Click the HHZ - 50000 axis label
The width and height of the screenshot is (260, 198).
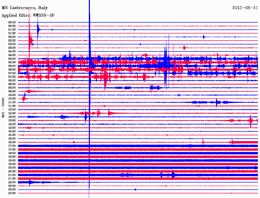3,107
